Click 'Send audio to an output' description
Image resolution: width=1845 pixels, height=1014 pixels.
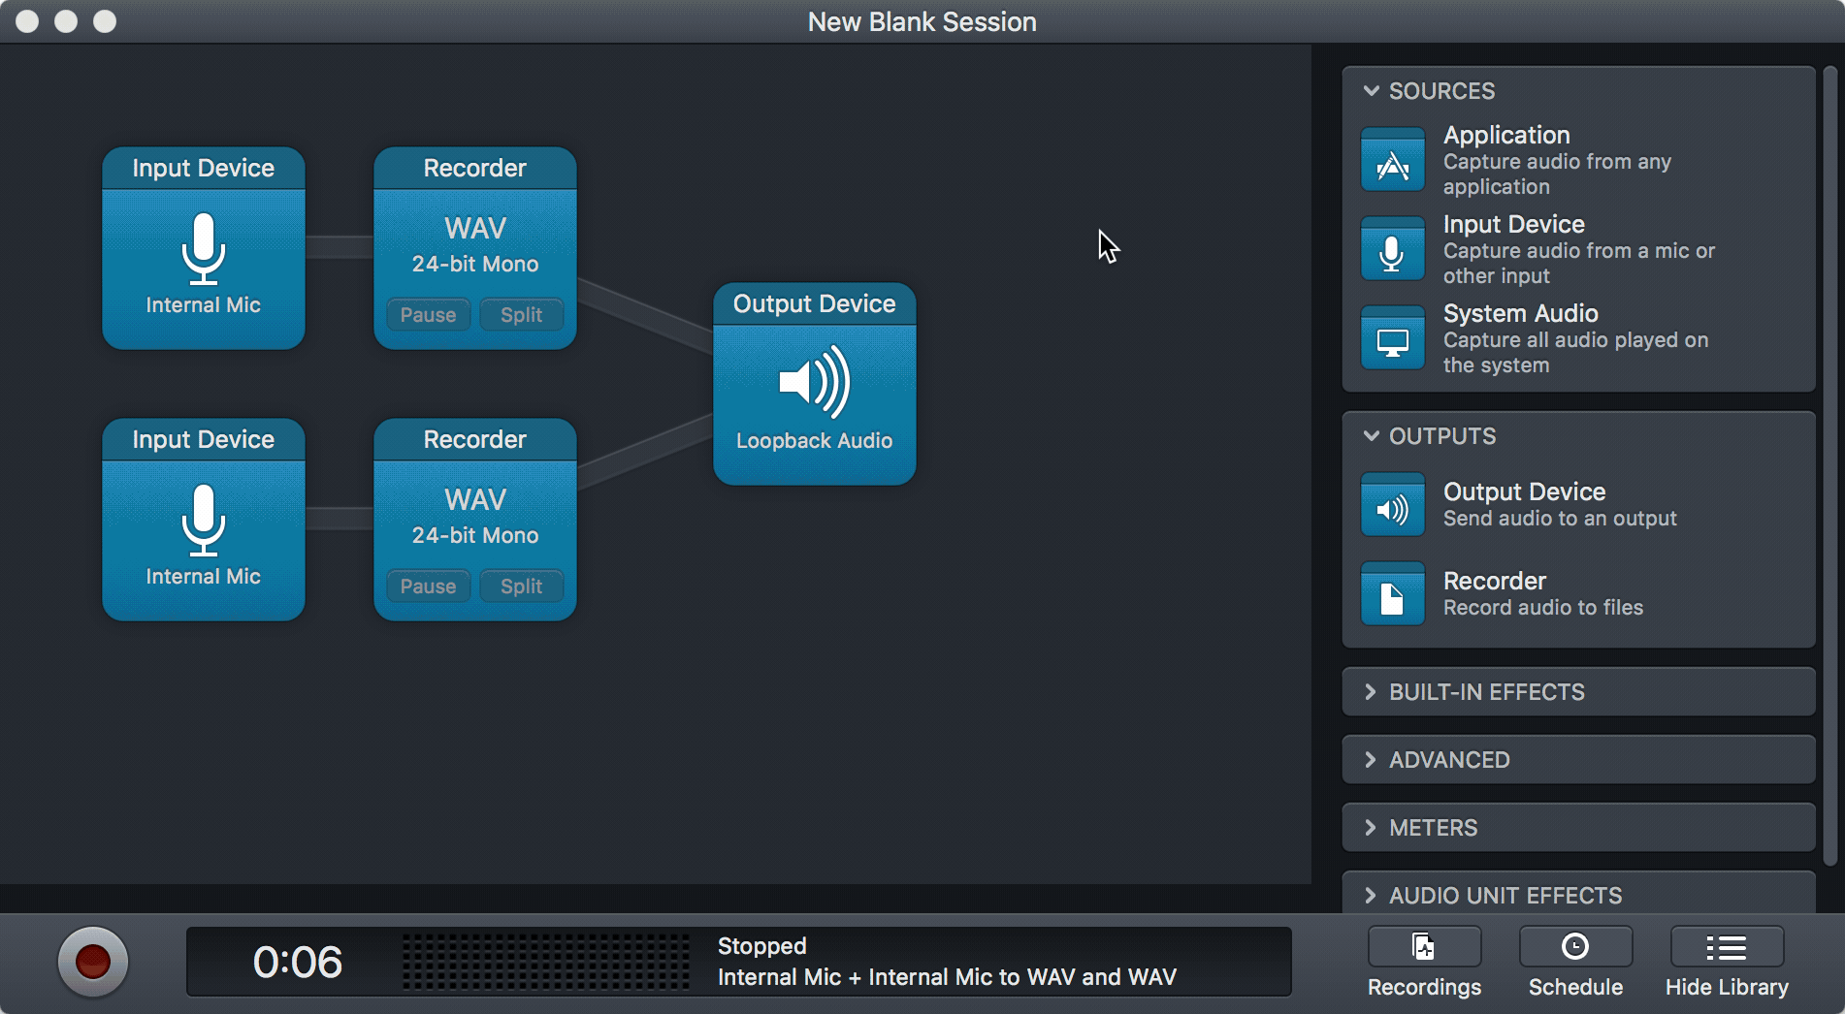click(1560, 519)
